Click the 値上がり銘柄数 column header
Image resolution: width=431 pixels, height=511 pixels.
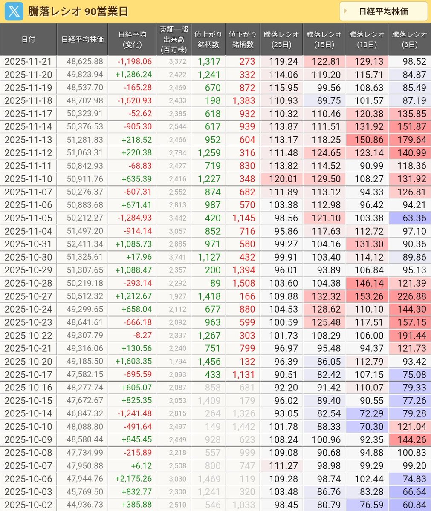click(x=208, y=39)
